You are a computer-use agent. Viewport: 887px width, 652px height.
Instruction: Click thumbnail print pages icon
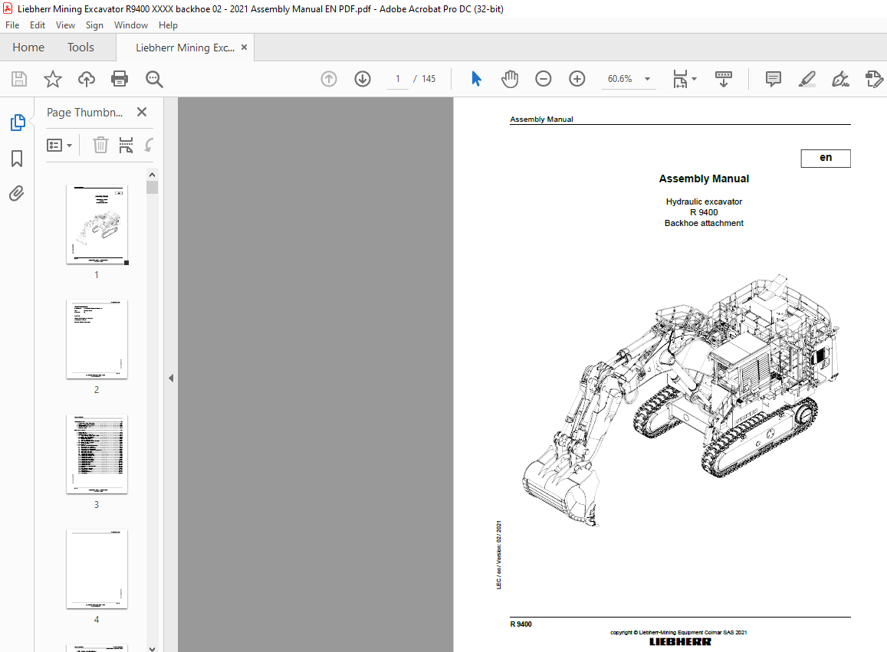pos(126,146)
